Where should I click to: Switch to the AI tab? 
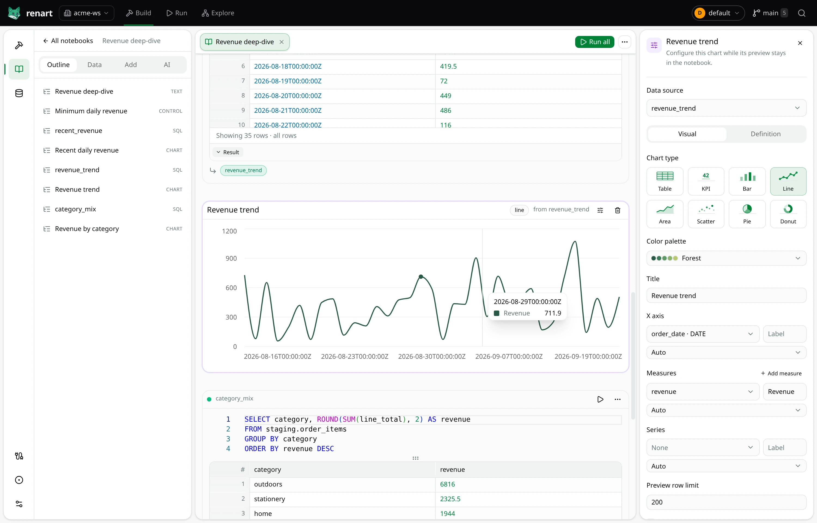pyautogui.click(x=167, y=65)
